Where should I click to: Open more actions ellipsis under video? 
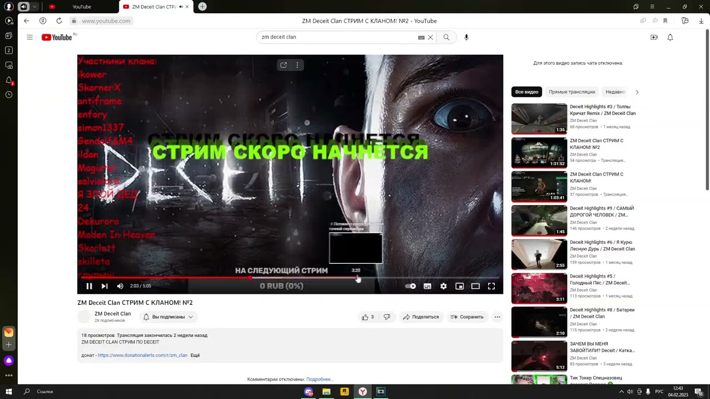click(x=497, y=317)
